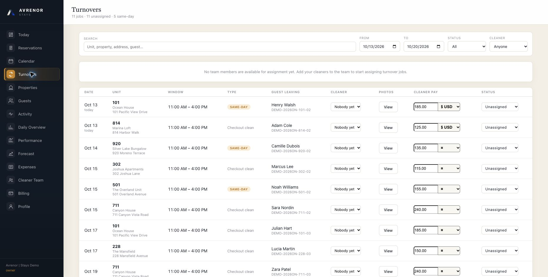Open cleaner dropdown for Henry Walsh row

346,107
